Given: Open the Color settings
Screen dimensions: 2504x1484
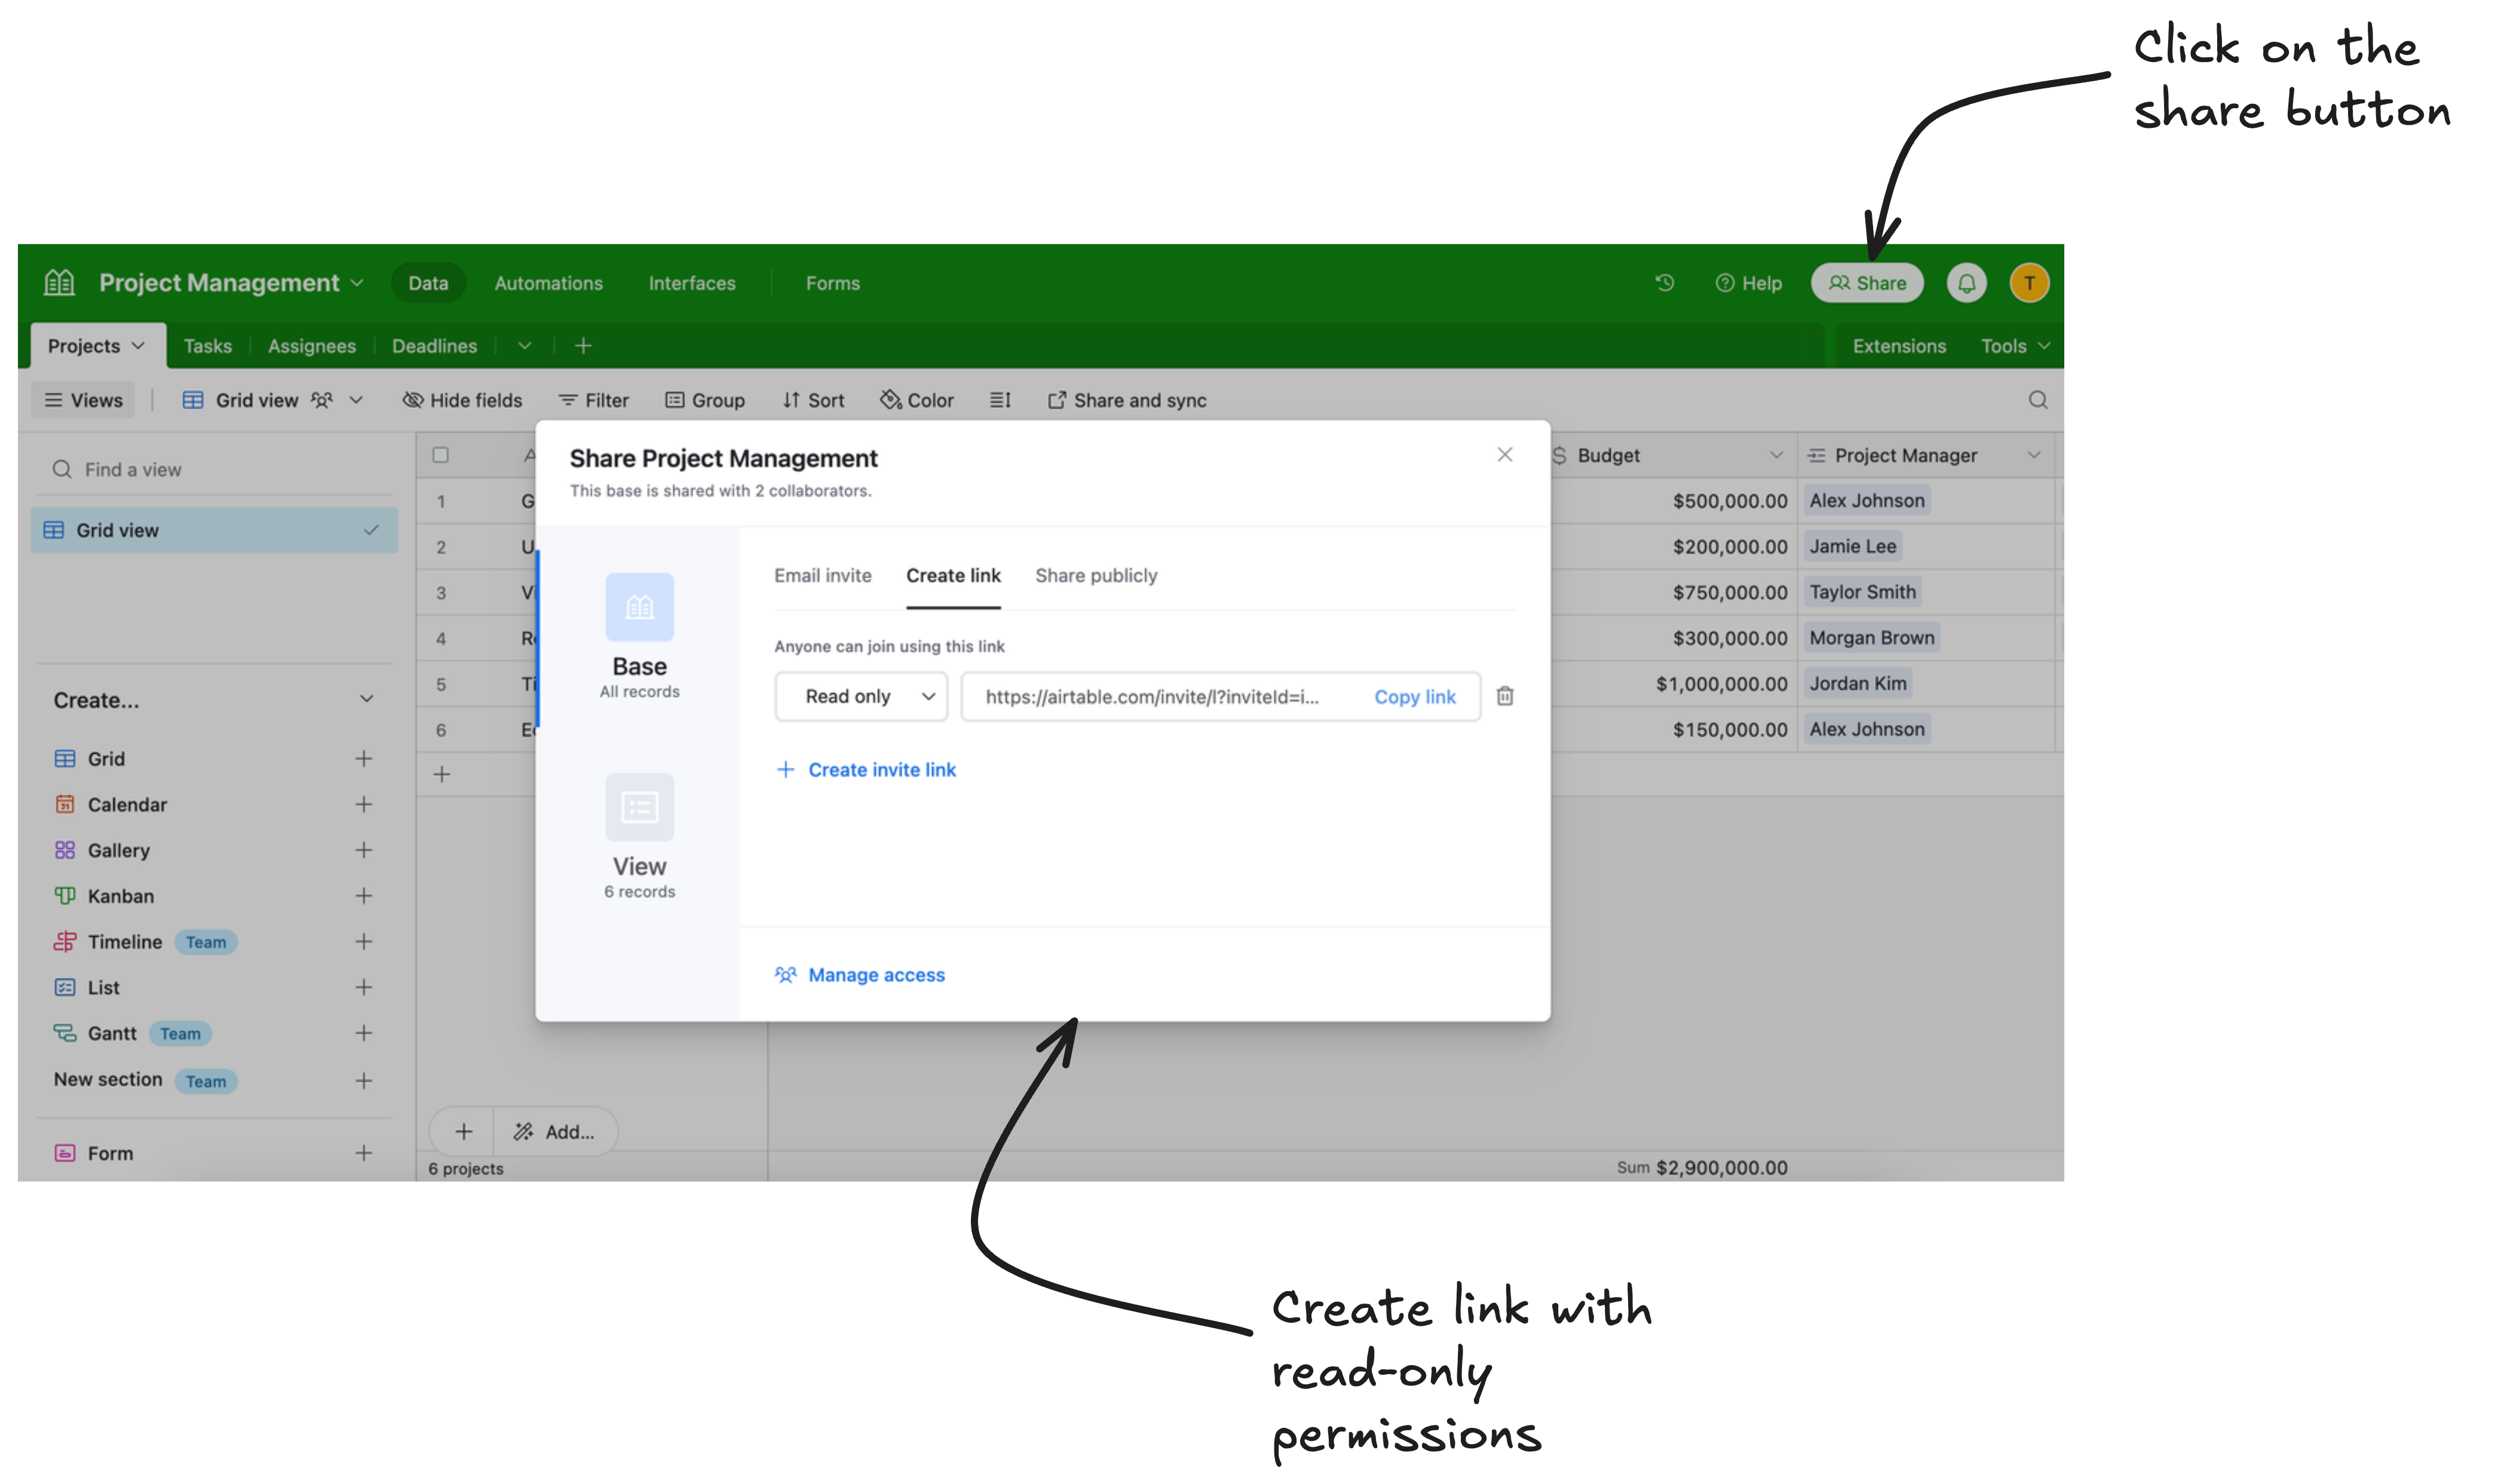Looking at the screenshot, I should 915,400.
